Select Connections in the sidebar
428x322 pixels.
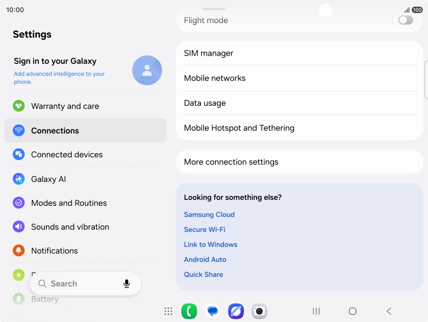pos(85,130)
